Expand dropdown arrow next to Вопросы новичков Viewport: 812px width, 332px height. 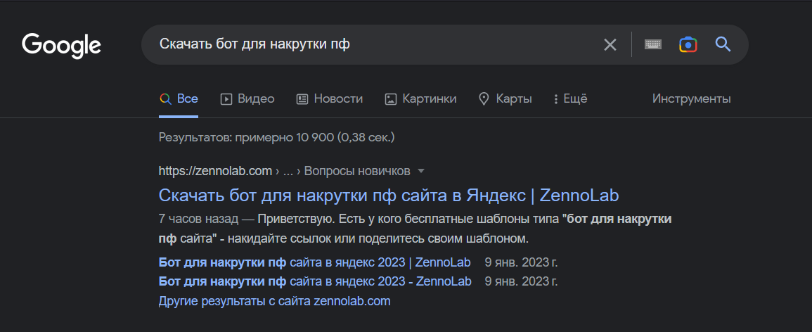421,171
